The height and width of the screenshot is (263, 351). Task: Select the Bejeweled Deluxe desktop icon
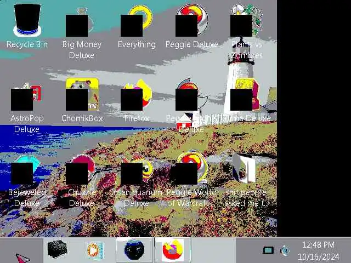[x=25, y=170]
